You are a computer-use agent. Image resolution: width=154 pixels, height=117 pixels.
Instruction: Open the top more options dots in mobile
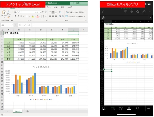[150, 12]
